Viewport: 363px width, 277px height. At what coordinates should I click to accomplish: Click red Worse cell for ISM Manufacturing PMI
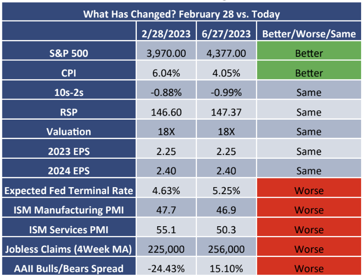[309, 210]
